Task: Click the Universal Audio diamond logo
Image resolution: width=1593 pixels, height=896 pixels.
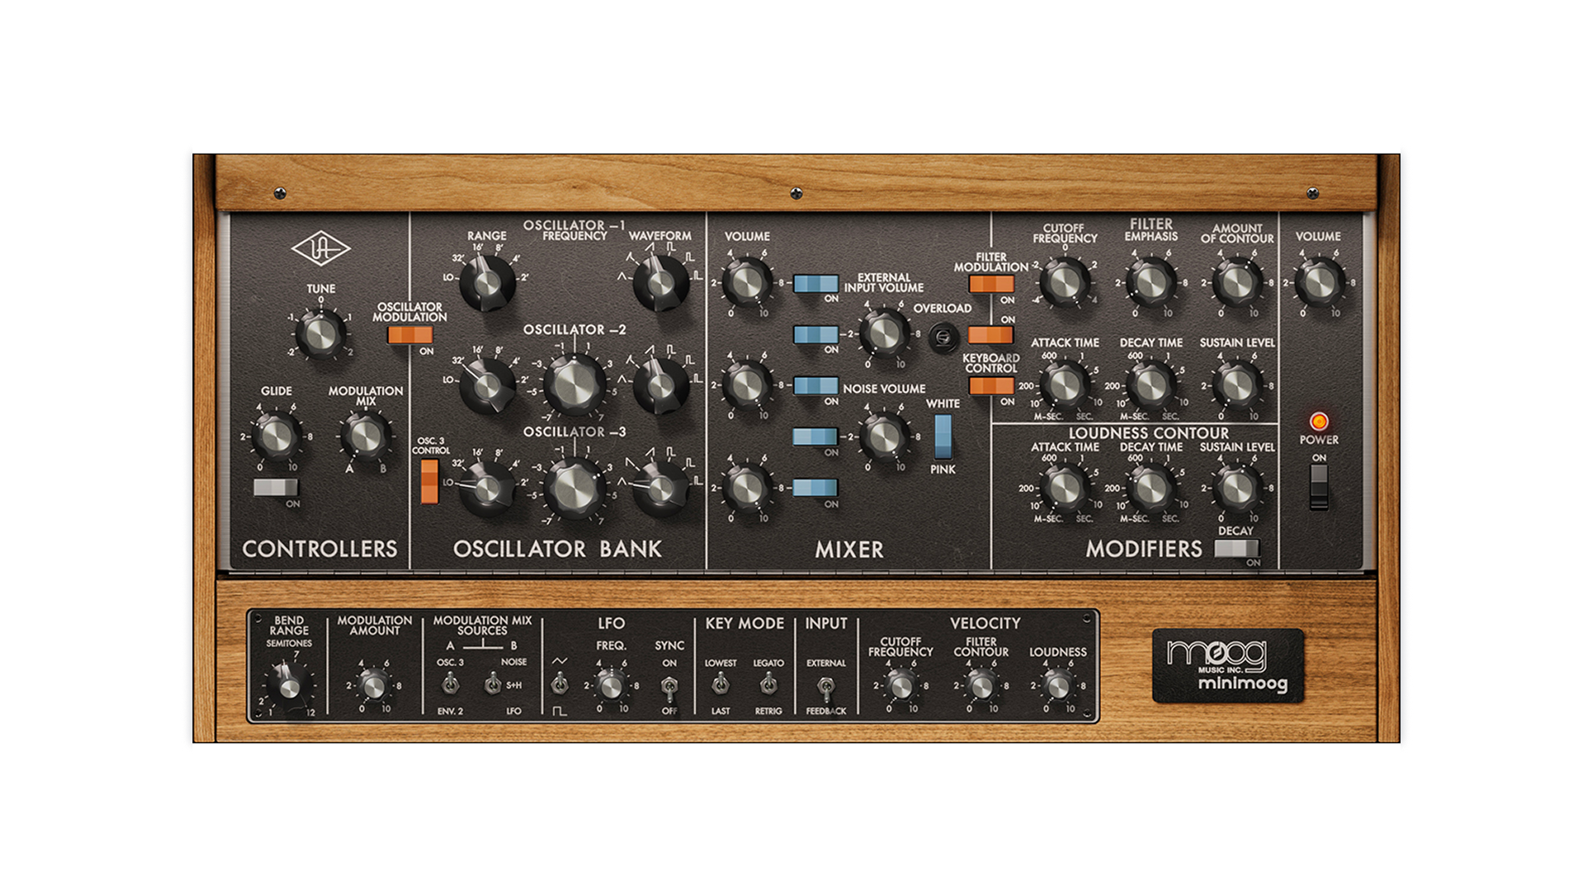Action: tap(320, 248)
